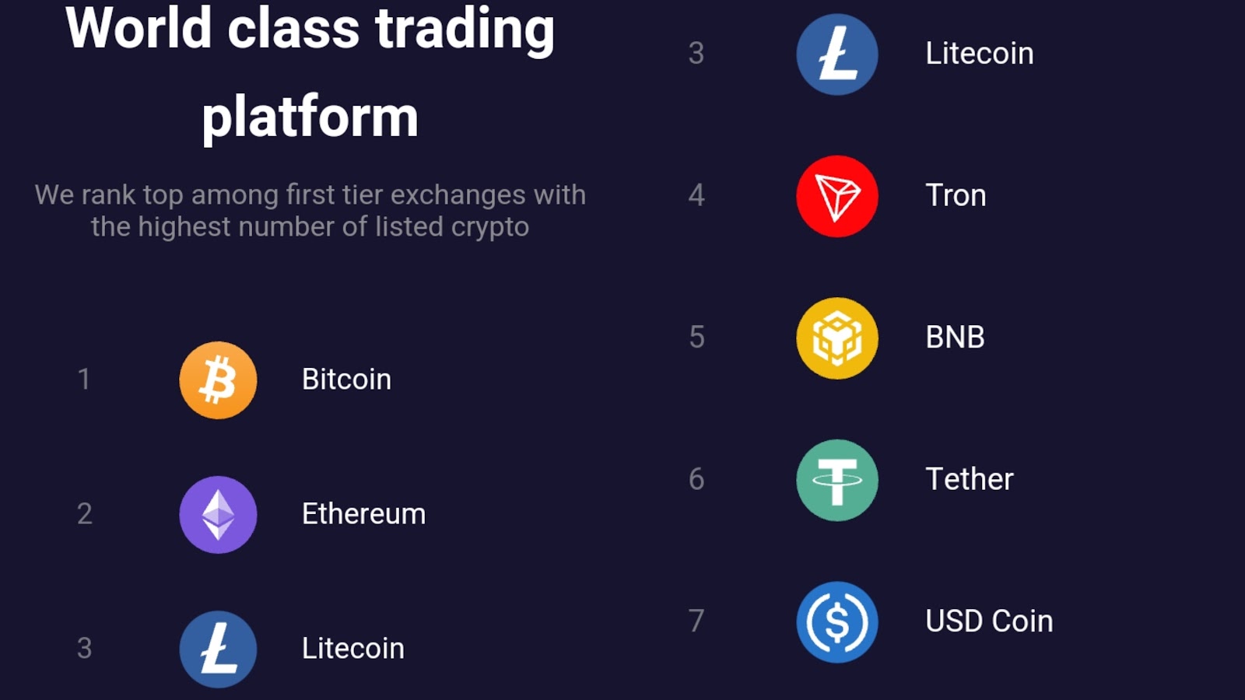Tap rank number 7 next to USD Coin
Viewport: 1245px width, 700px height.
pyautogui.click(x=696, y=621)
